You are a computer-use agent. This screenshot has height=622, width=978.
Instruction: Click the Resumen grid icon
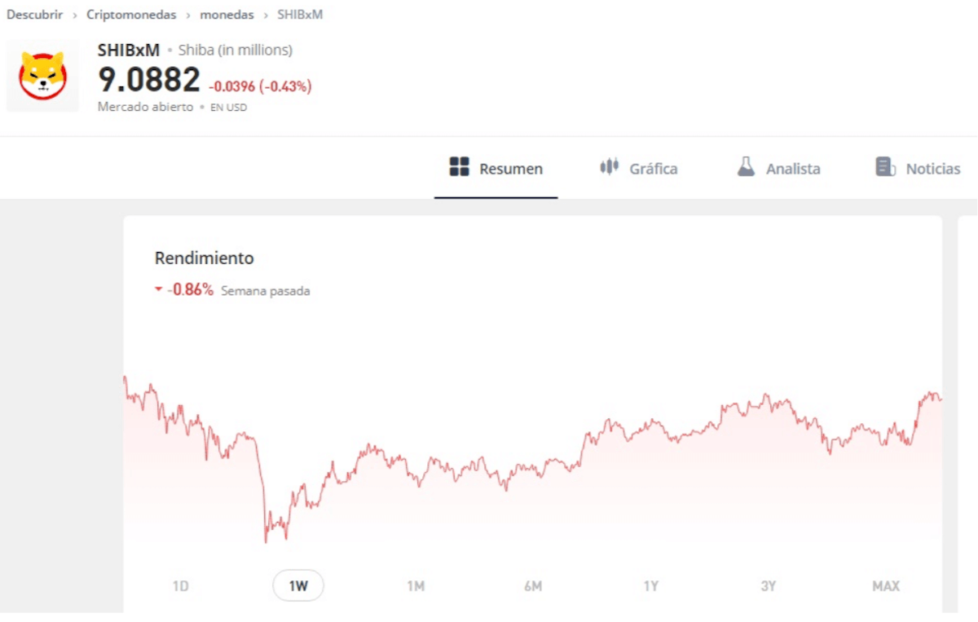(x=459, y=167)
